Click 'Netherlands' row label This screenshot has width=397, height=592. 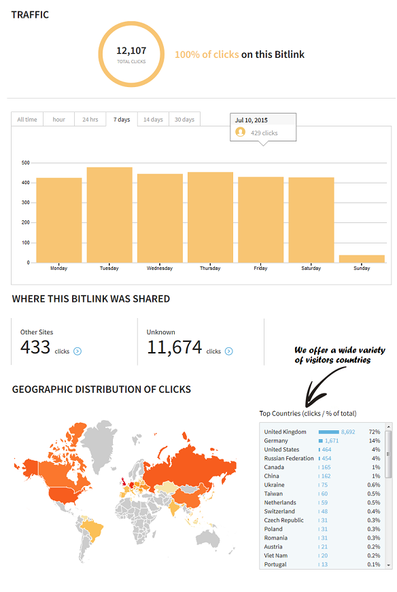(x=280, y=502)
